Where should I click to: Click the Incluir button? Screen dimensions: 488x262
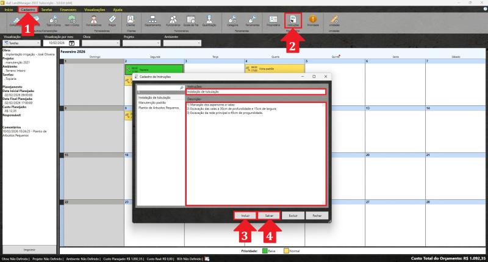pos(245,216)
